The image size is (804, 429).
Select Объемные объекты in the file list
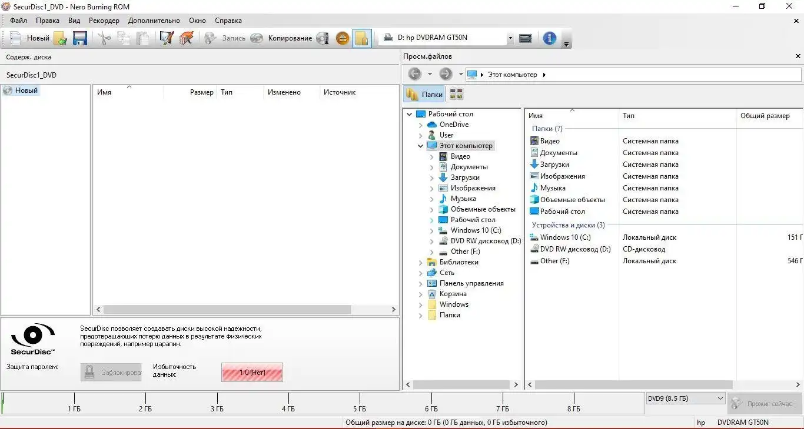(x=573, y=200)
